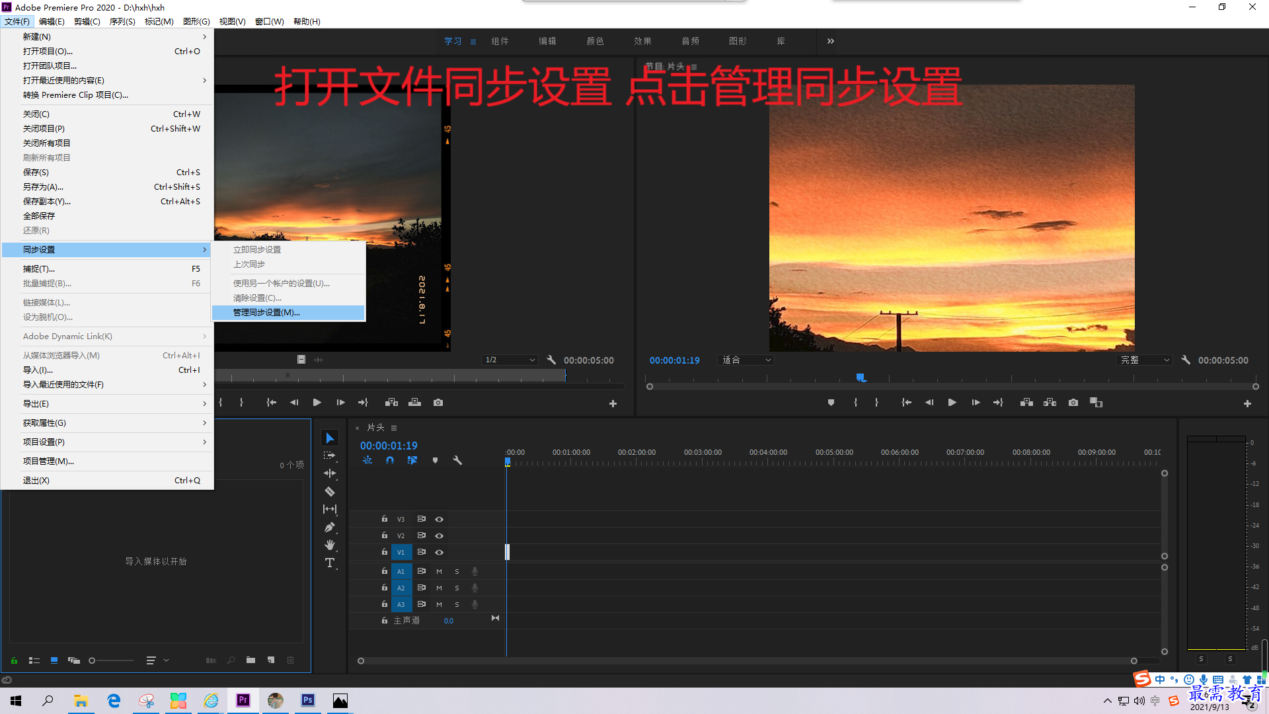Screen dimensions: 1269x714
Task: Step forward one frame in program monitor
Action: pyautogui.click(x=976, y=403)
